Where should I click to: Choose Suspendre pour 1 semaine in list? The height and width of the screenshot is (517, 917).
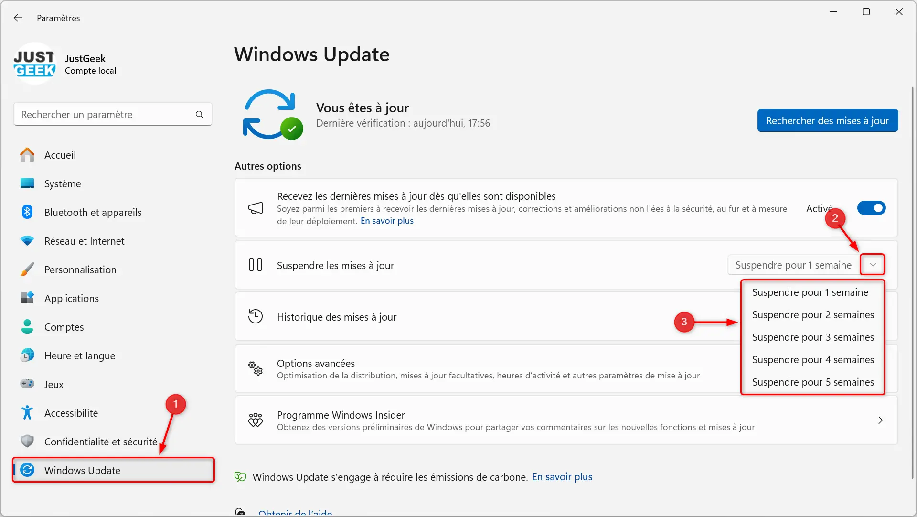(812, 292)
